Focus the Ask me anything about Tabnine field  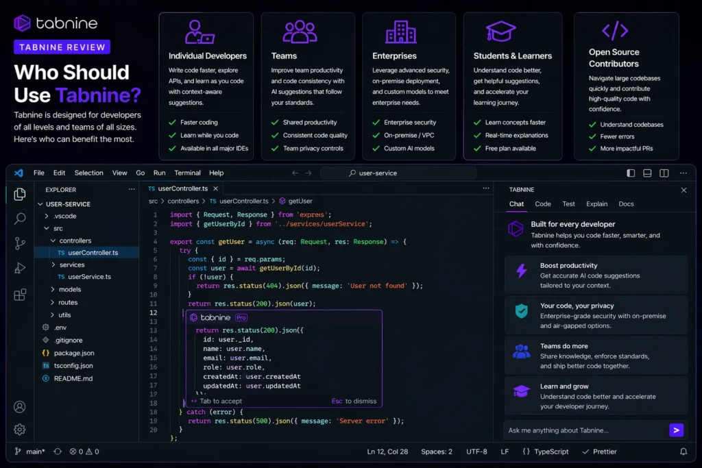coord(587,430)
